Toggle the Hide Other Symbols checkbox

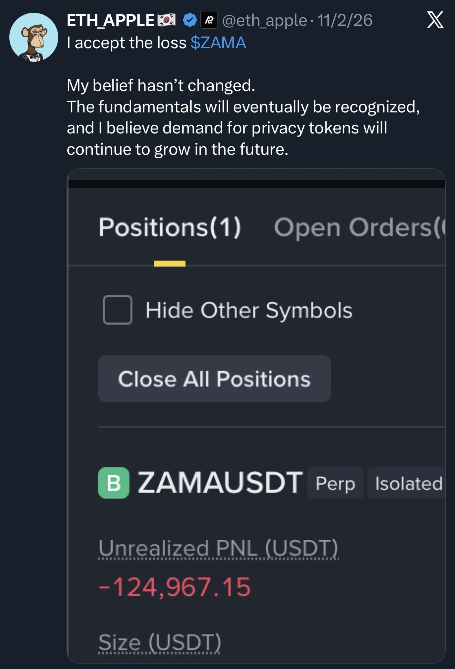pyautogui.click(x=118, y=310)
